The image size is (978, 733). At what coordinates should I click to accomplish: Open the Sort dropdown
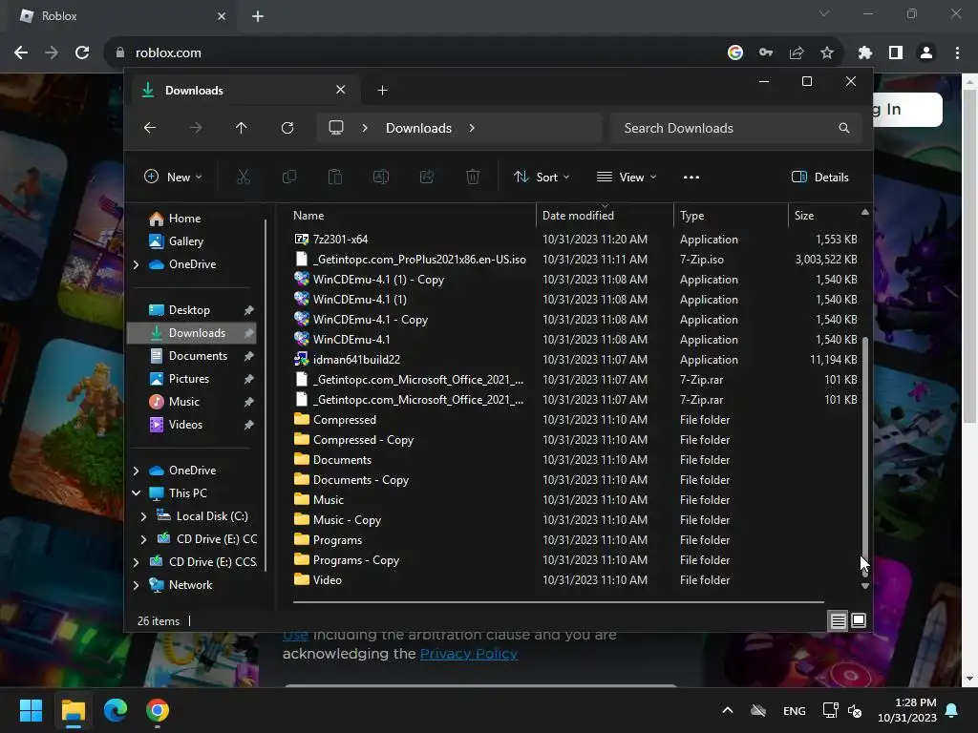[542, 177]
